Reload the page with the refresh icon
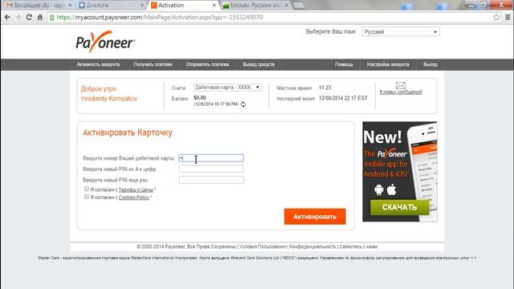The width and height of the screenshot is (514, 289). [x=29, y=17]
